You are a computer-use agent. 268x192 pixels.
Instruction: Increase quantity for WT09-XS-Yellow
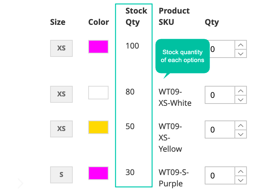coord(240,126)
